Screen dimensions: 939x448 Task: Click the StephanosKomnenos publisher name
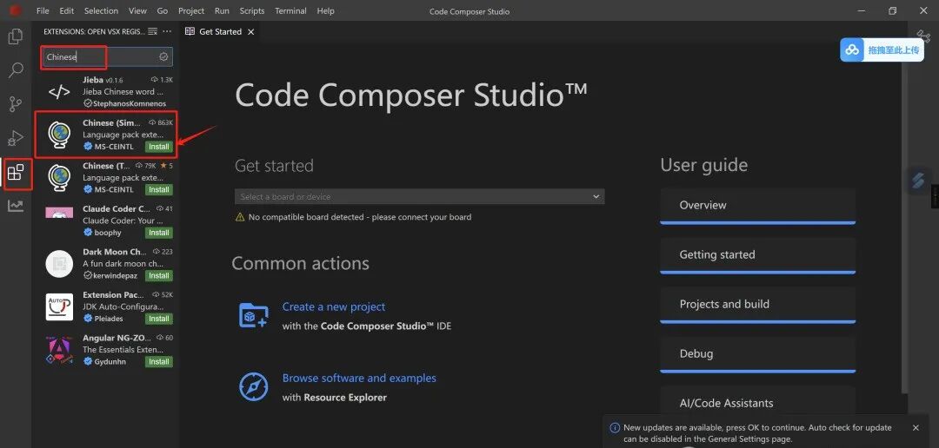click(130, 103)
